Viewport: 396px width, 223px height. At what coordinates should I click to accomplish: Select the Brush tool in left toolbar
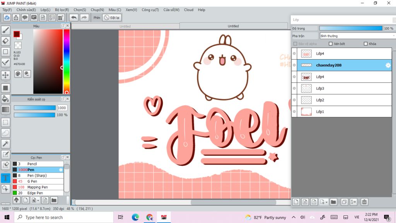coord(5,30)
